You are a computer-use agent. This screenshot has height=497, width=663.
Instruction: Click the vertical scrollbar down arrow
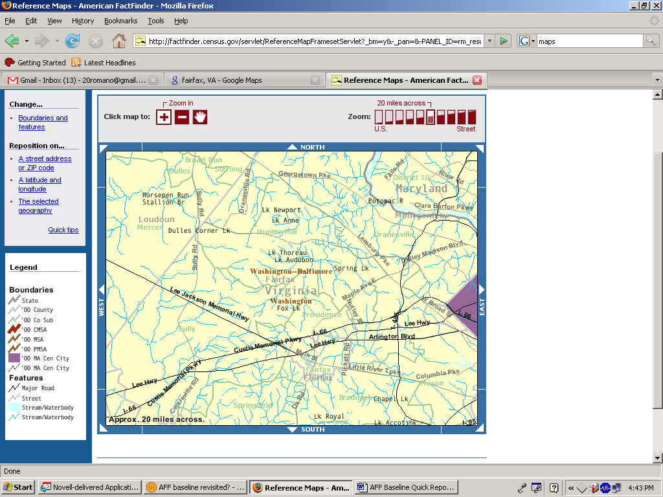coord(658,458)
